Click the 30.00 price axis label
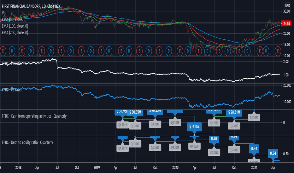Image resolution: width=294 pixels, height=173 pixels. tap(286, 11)
